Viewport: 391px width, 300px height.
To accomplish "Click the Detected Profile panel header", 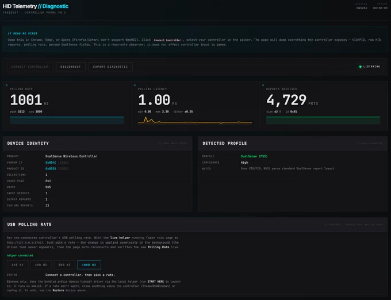I will (293, 143).
